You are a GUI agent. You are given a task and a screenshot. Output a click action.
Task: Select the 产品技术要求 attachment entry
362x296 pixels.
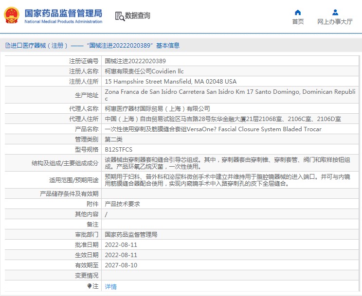[122, 204]
